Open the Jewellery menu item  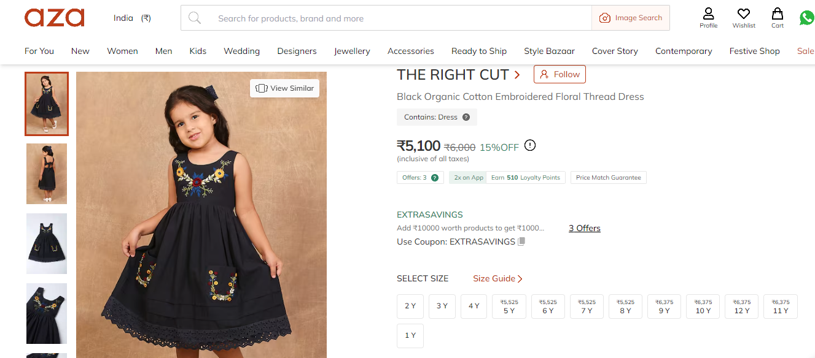click(352, 51)
